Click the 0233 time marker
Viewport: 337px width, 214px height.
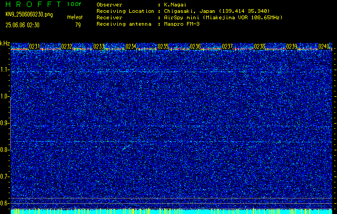tap(99, 47)
